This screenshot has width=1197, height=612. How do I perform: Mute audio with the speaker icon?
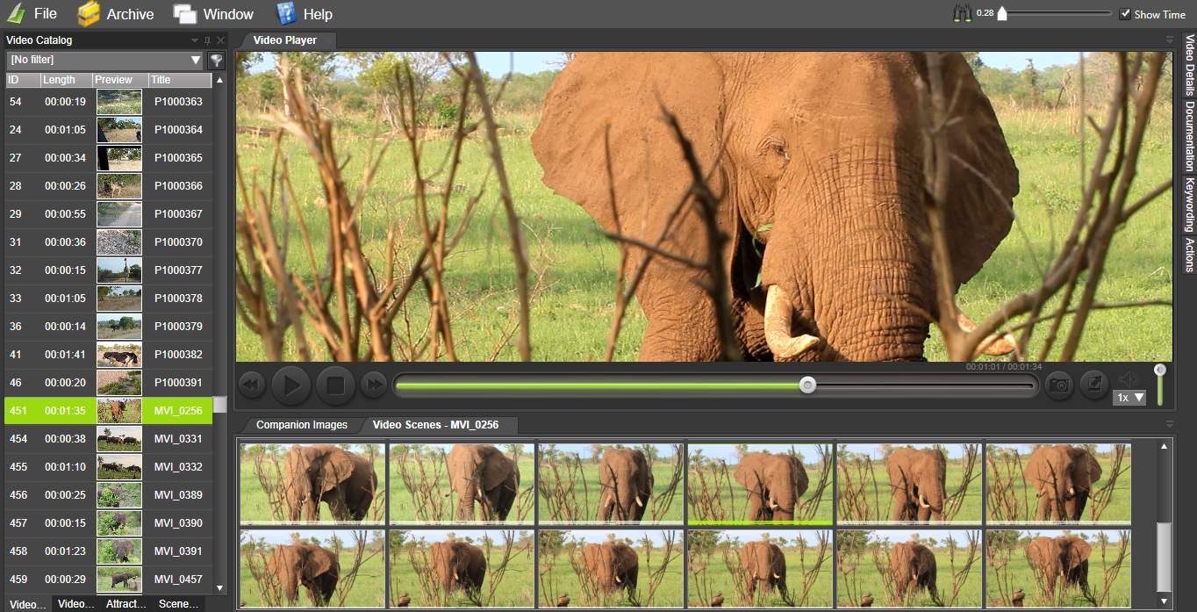click(x=1128, y=378)
